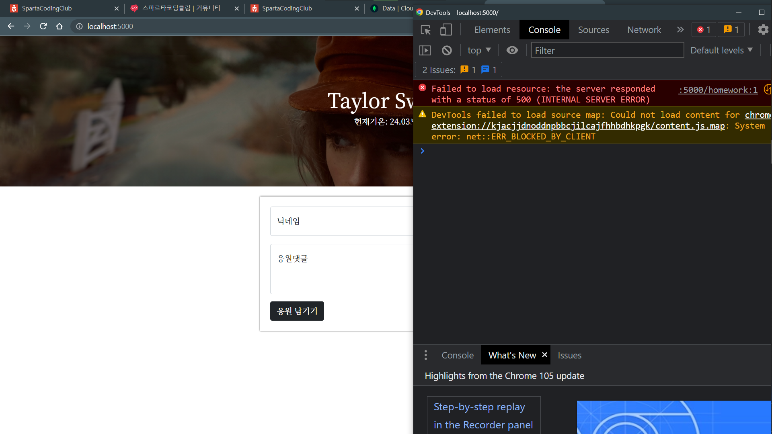Switch to the drawer Console tab
The width and height of the screenshot is (772, 434).
pyautogui.click(x=458, y=355)
